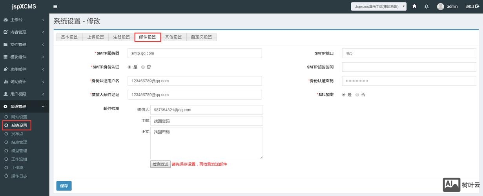Click the 系统设置 - 修改 page heading
The image size is (483, 196).
pos(77,21)
